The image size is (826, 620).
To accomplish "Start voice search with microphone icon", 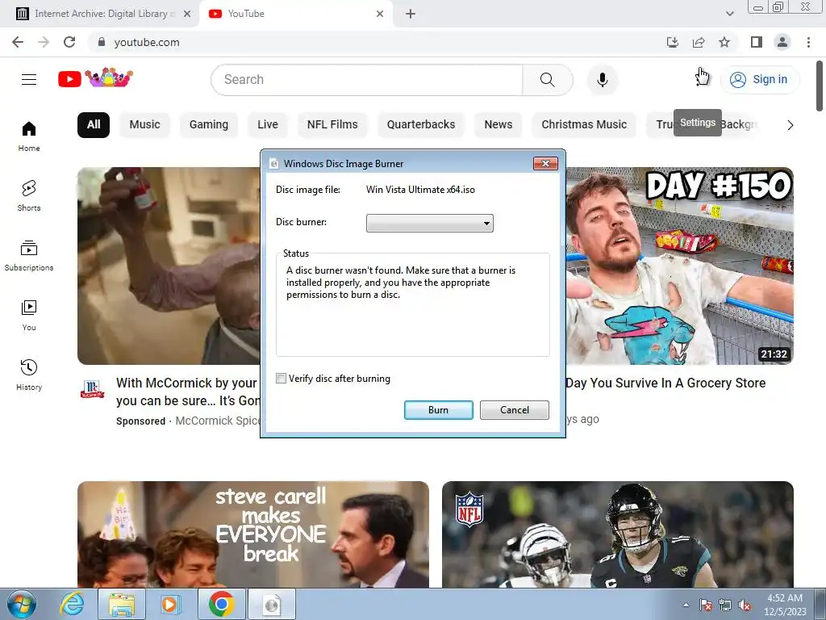I will tap(602, 80).
